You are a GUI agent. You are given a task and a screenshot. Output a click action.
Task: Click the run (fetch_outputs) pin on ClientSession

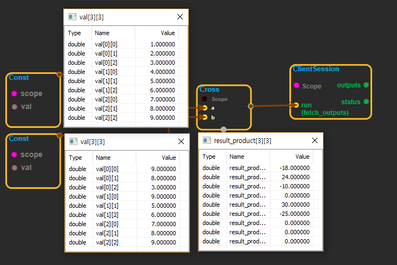coord(296,105)
